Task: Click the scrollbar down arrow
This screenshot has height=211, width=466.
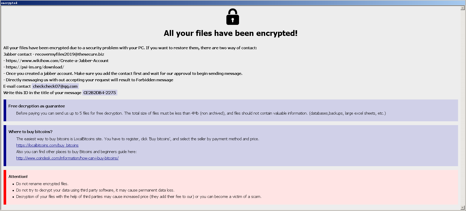Action: pyautogui.click(x=463, y=207)
